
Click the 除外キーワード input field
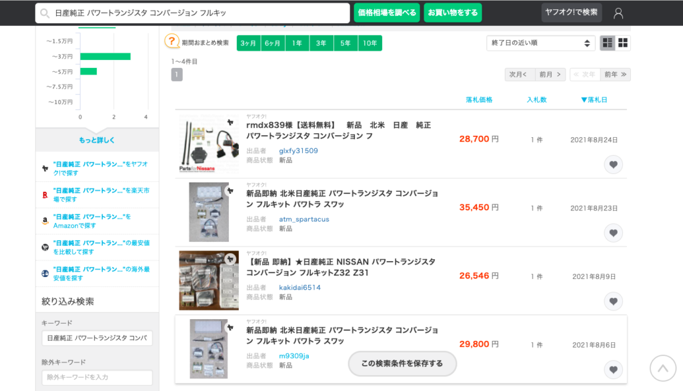tap(97, 378)
